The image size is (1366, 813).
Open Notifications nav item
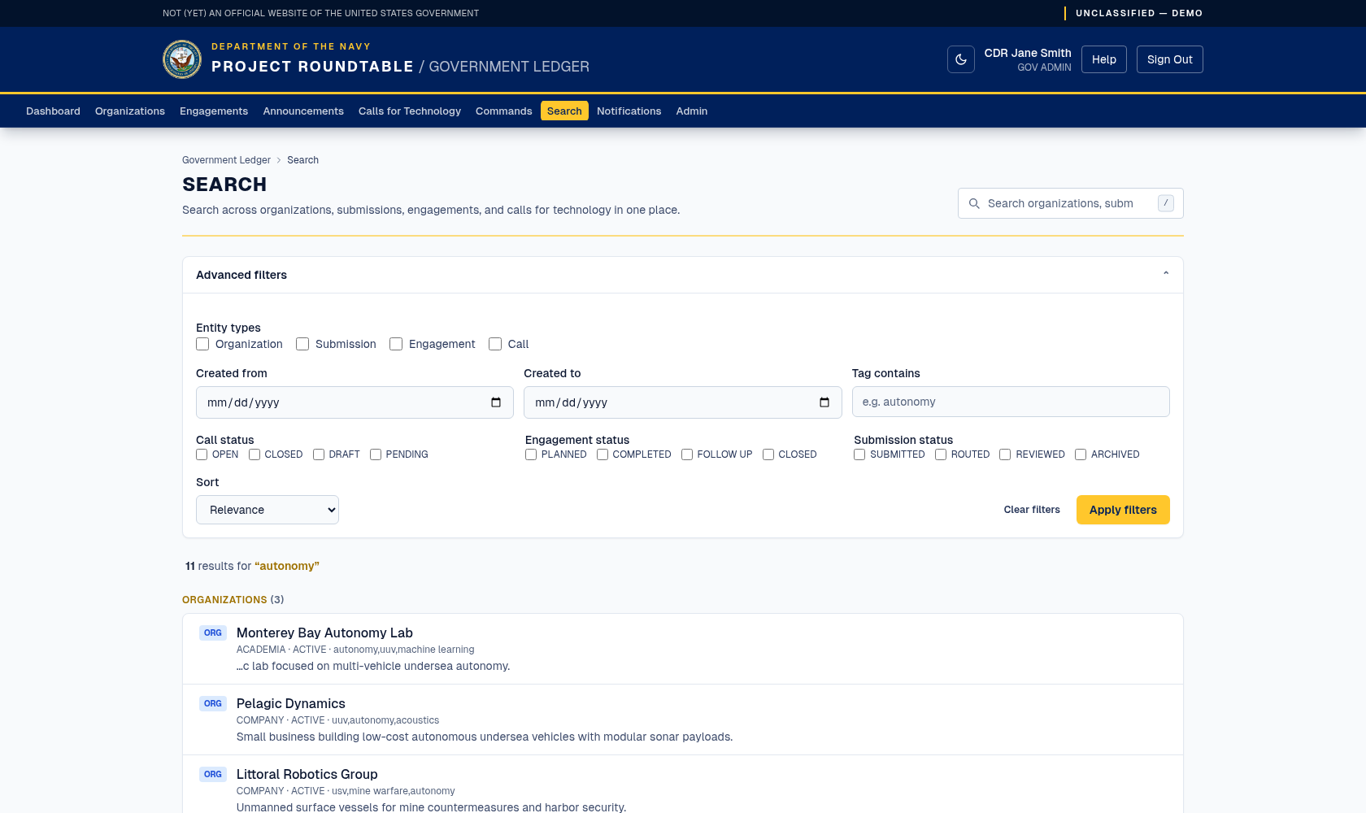click(629, 111)
